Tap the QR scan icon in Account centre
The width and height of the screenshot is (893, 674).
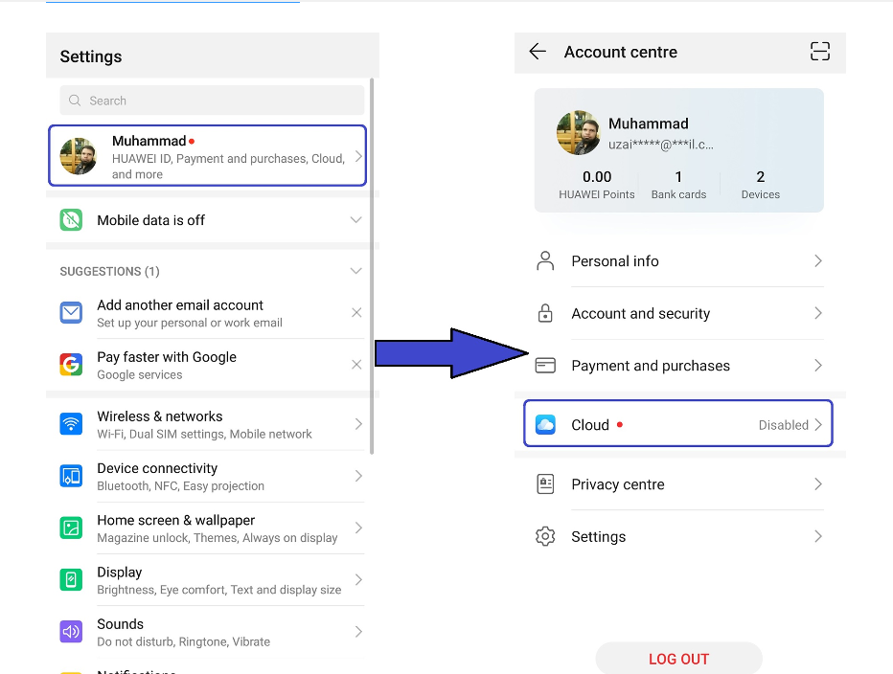point(819,53)
